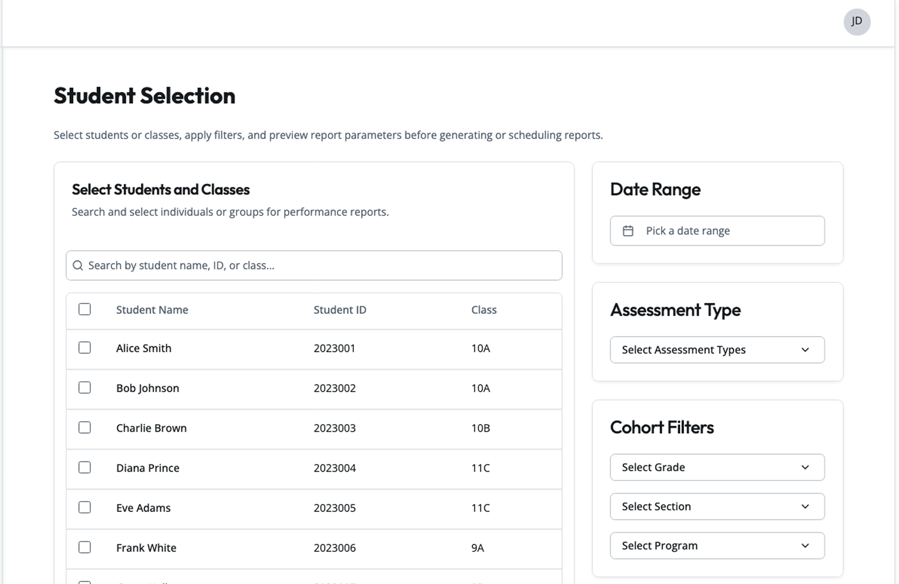Screen dimensions: 899x584
Task: Click chevron arrow on Select Grade
Action: tap(805, 467)
